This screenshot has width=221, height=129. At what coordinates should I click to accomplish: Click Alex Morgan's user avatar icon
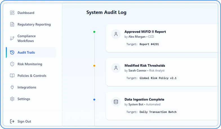(116, 34)
